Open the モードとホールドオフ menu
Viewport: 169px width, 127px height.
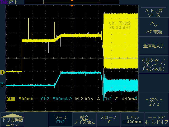pos(156,120)
